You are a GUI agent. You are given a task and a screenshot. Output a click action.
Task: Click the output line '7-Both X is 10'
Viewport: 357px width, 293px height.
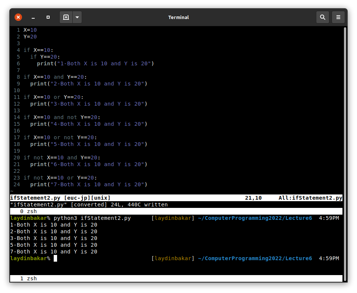tap(53, 252)
